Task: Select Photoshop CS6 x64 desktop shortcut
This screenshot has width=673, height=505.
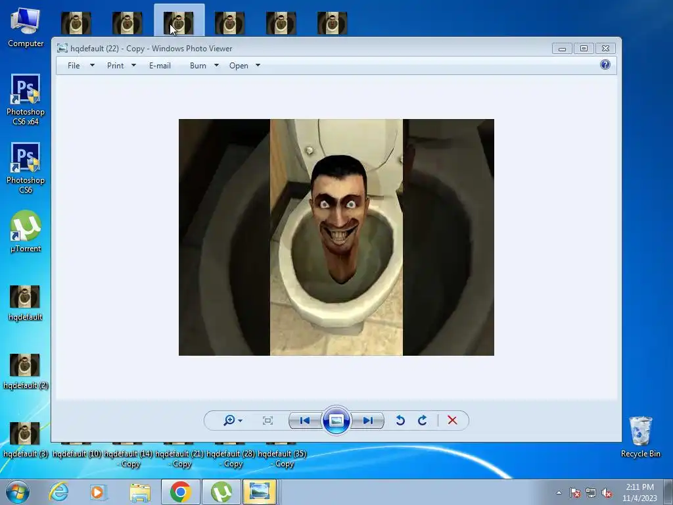Action: (x=26, y=100)
